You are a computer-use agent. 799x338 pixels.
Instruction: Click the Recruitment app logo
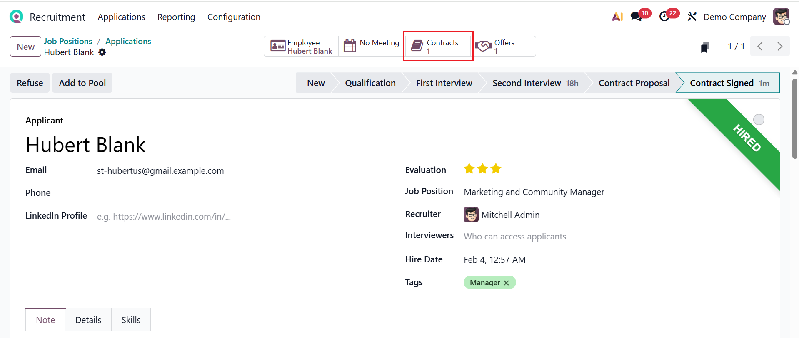(x=16, y=17)
